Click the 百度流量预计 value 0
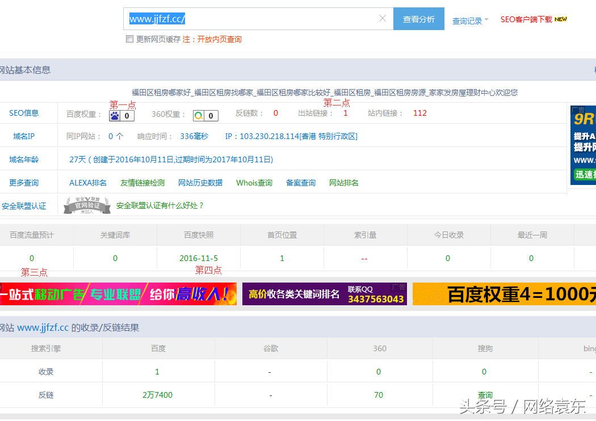This screenshot has height=421, width=596. [32, 258]
